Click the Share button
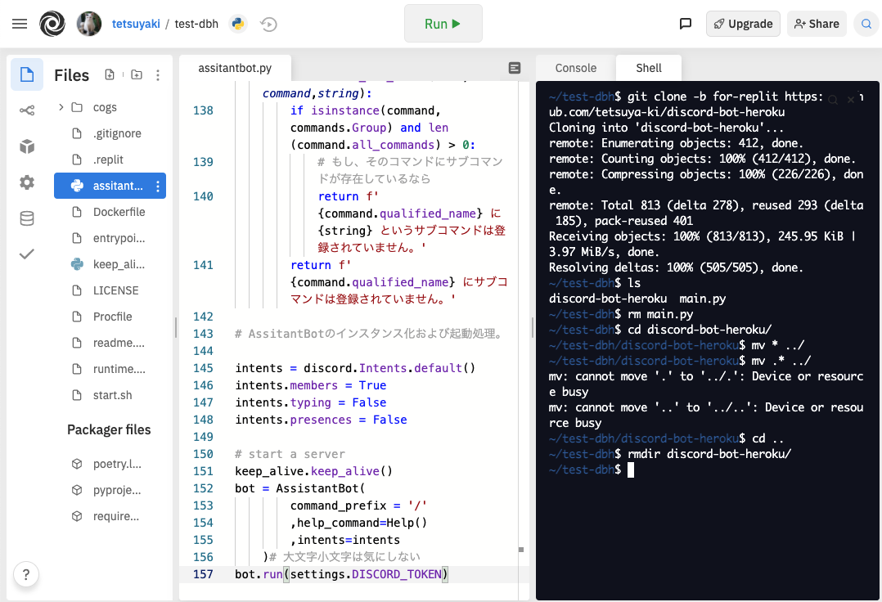882x602 pixels. 817,24
